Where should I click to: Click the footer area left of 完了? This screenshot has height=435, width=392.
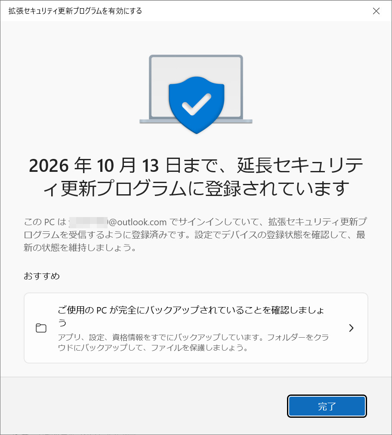point(144,406)
